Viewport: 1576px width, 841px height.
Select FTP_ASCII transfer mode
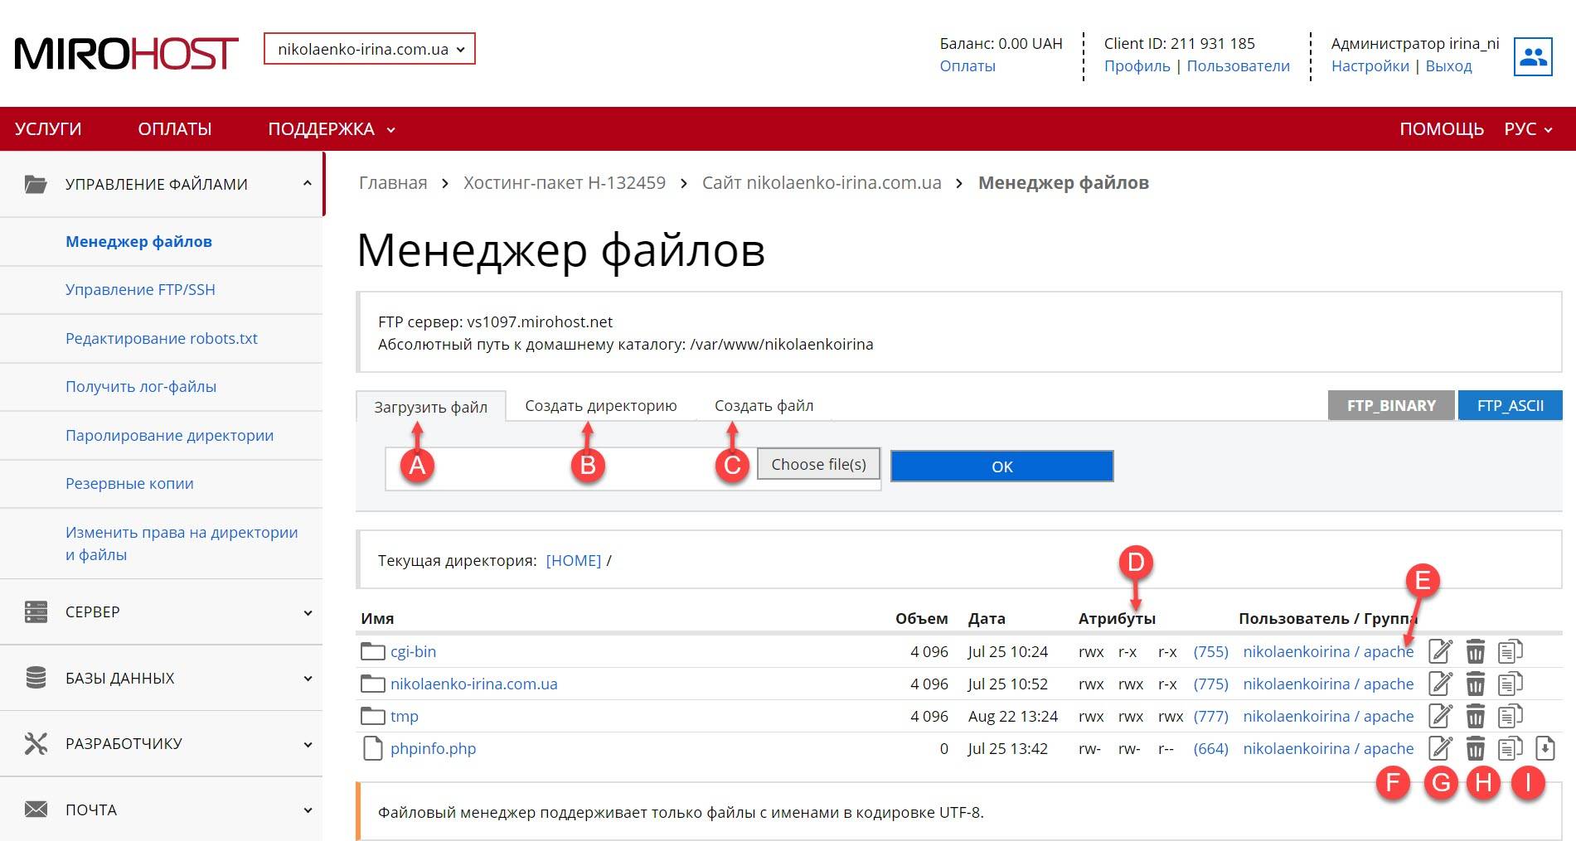(1511, 405)
